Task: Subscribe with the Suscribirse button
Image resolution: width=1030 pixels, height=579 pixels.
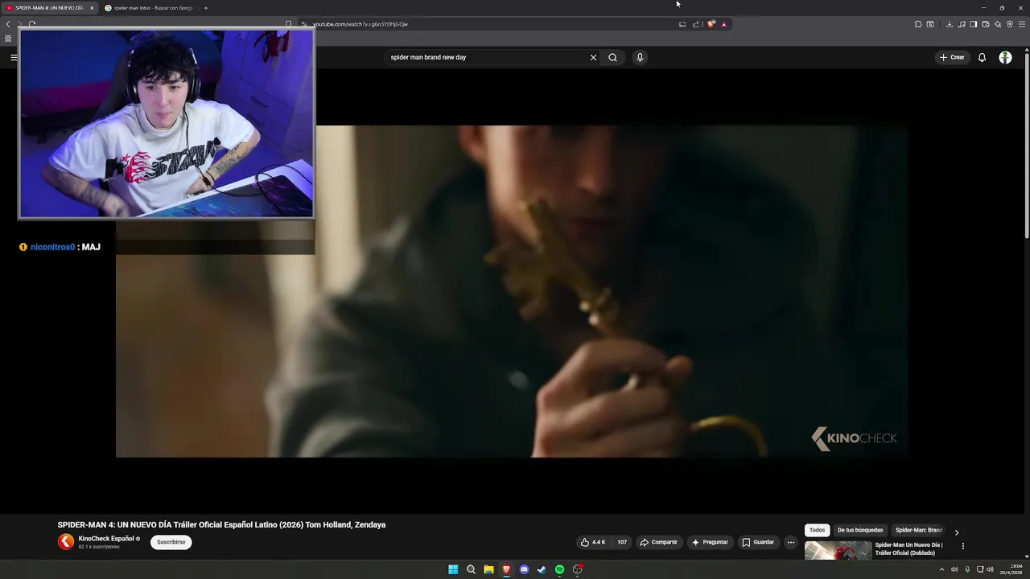Action: point(171,542)
